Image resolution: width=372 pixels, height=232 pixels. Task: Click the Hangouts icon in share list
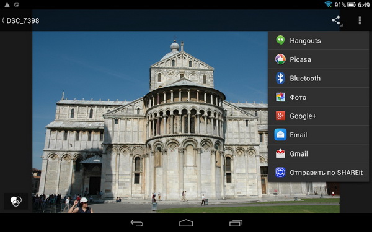tap(280, 40)
